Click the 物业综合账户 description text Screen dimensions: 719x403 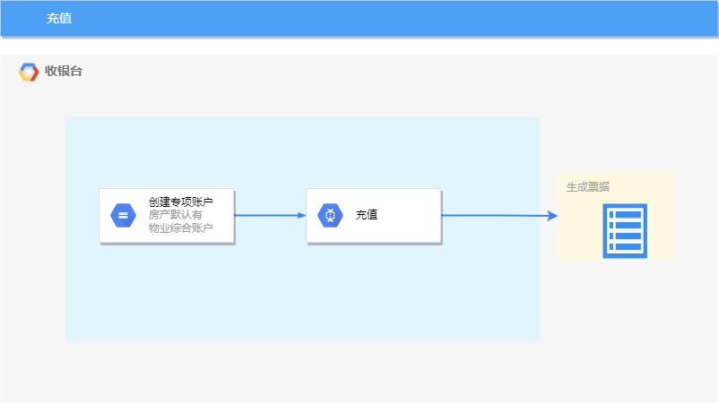click(180, 227)
